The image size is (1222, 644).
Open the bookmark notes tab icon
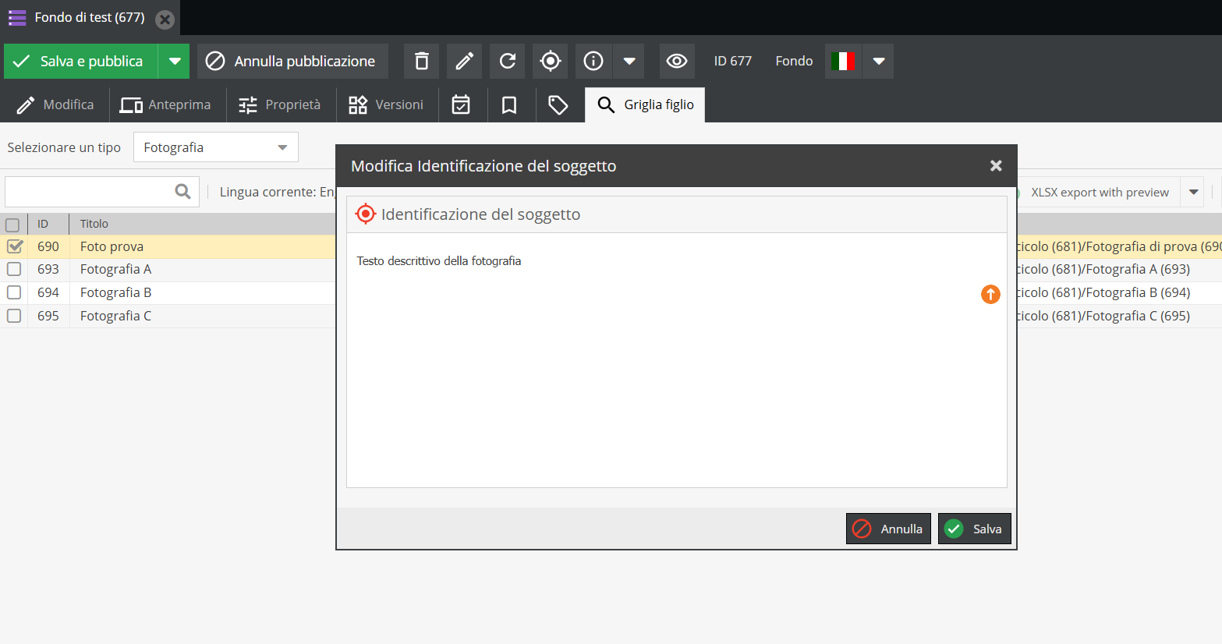pyautogui.click(x=509, y=105)
